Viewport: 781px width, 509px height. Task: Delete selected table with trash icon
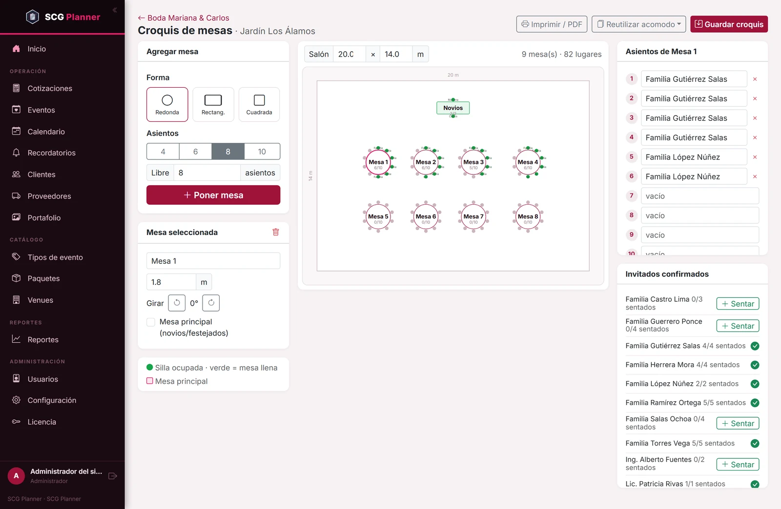pyautogui.click(x=276, y=232)
